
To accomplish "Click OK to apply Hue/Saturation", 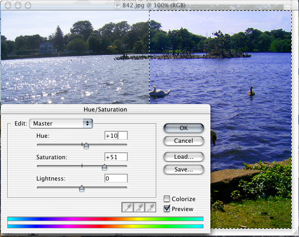I will [184, 128].
